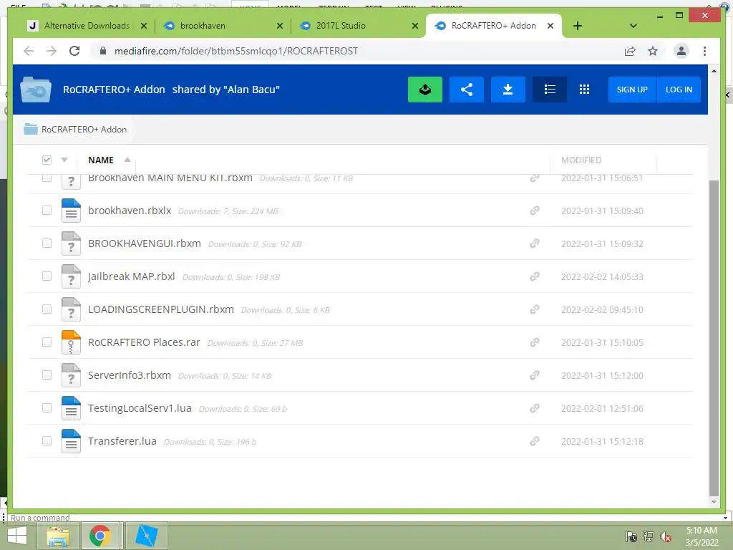Click the LOG IN button

(679, 90)
